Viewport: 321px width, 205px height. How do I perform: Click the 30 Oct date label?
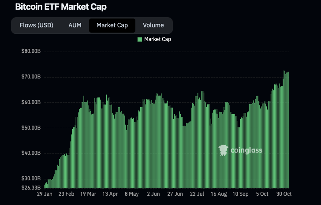pos(284,194)
